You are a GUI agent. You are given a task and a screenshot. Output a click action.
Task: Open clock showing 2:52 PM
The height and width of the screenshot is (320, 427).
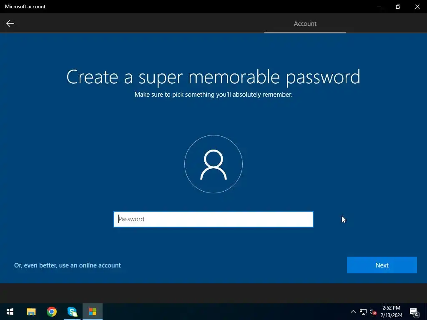[391, 312]
